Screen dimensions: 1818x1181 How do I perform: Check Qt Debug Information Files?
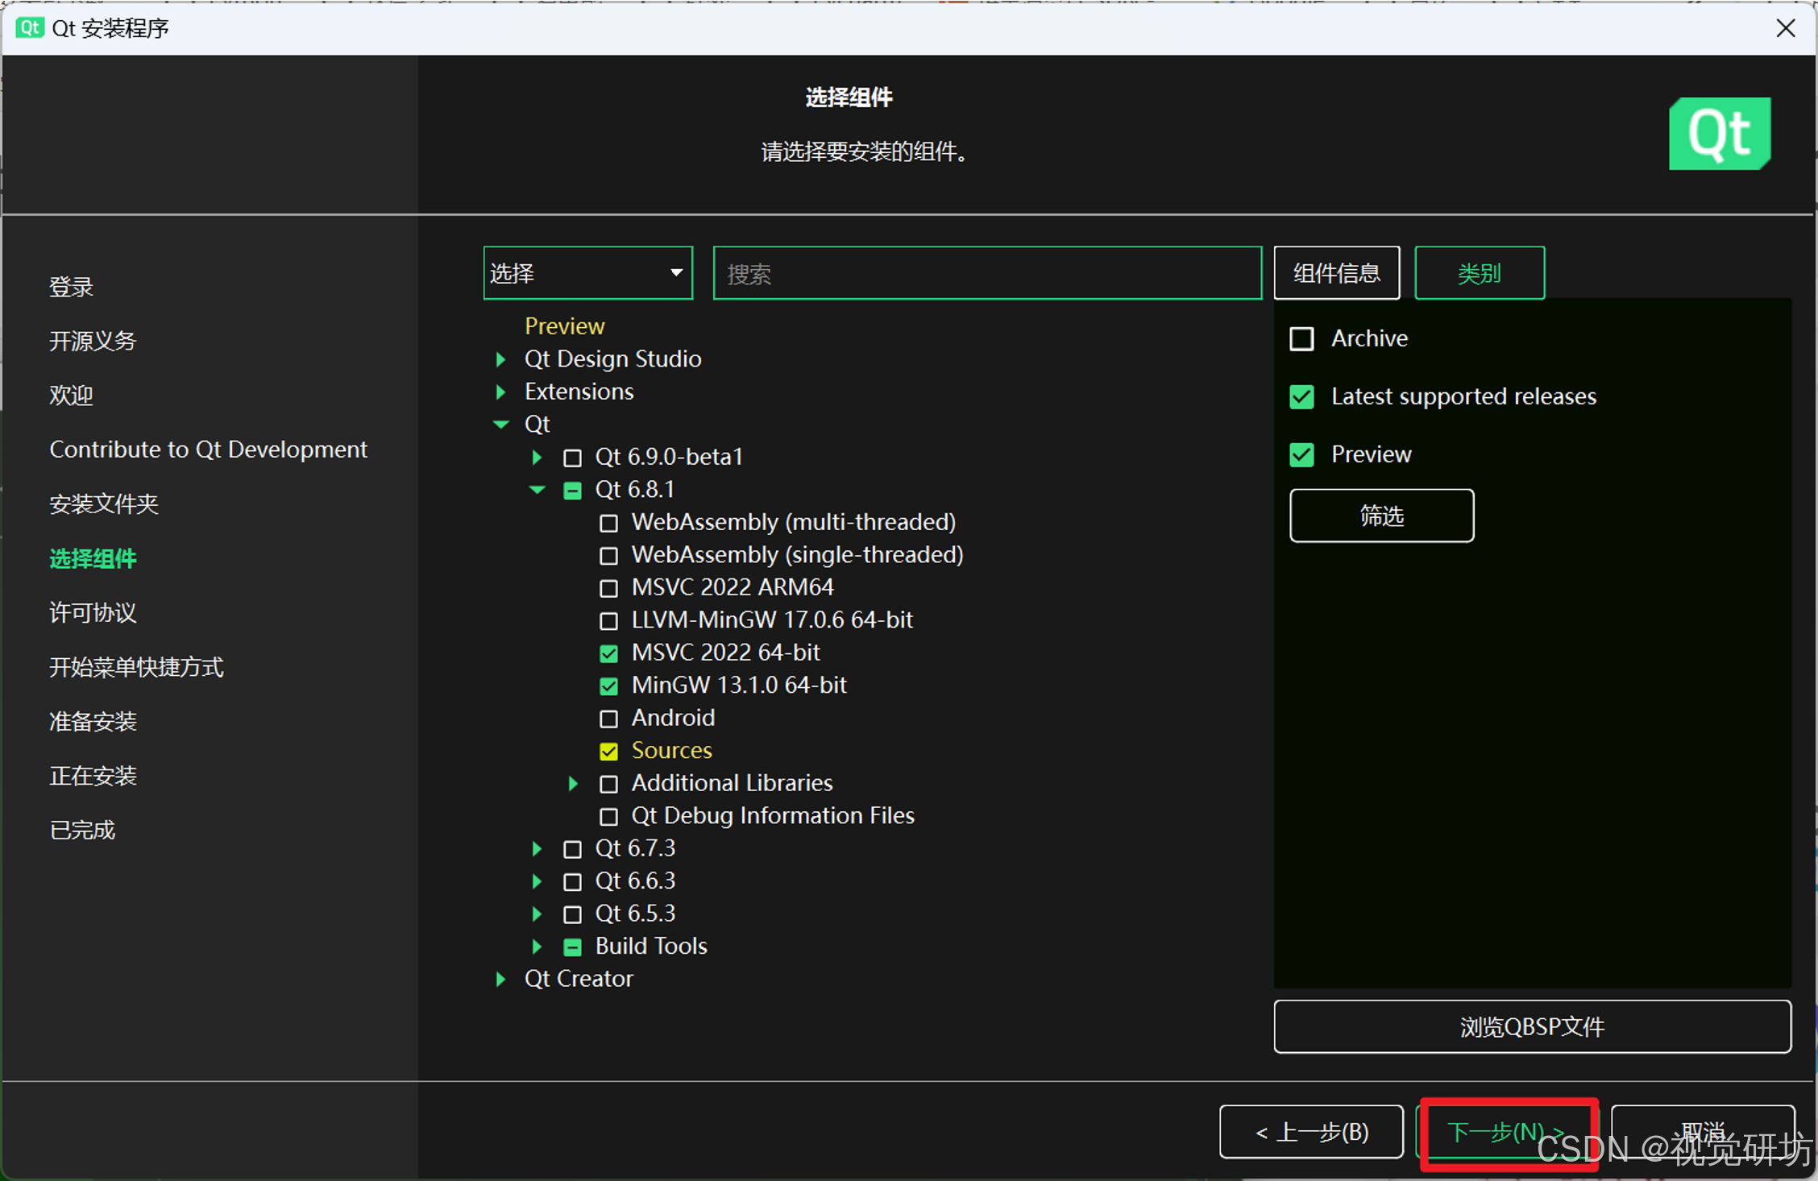(x=608, y=816)
